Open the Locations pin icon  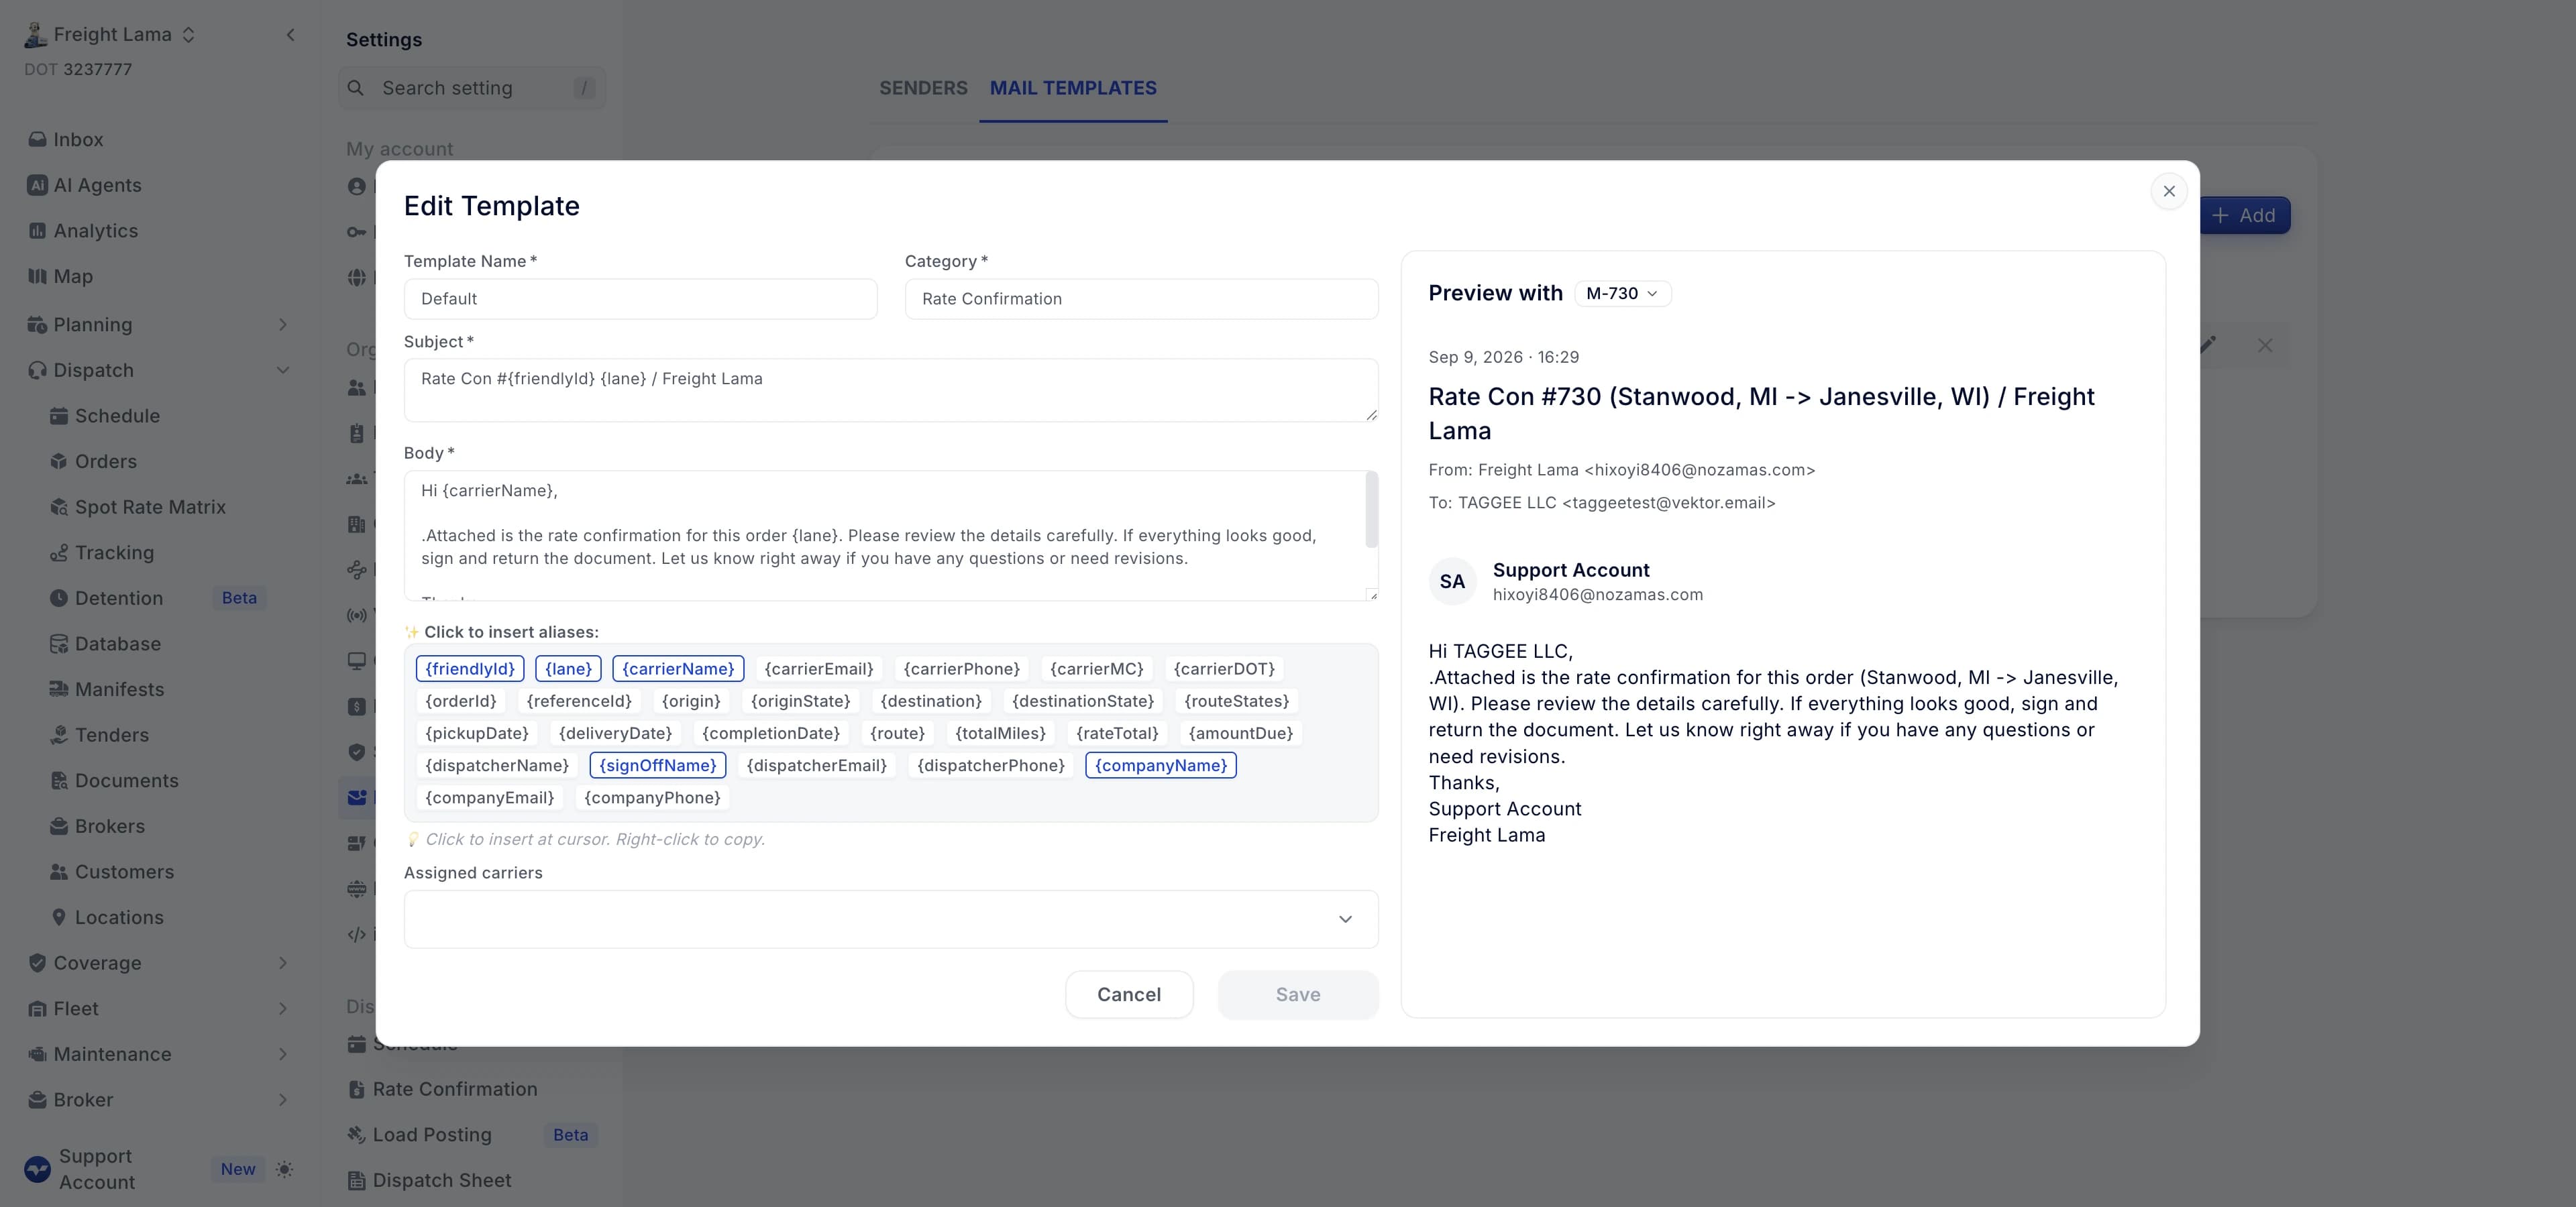pyautogui.click(x=59, y=918)
